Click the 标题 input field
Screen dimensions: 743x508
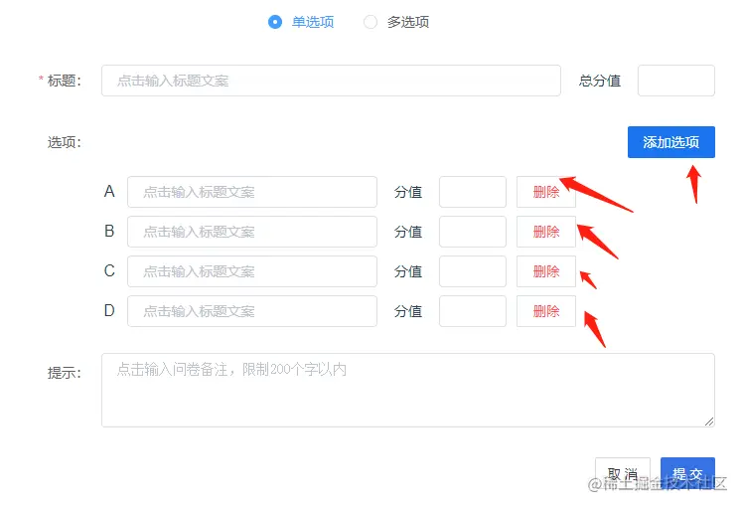coord(331,81)
